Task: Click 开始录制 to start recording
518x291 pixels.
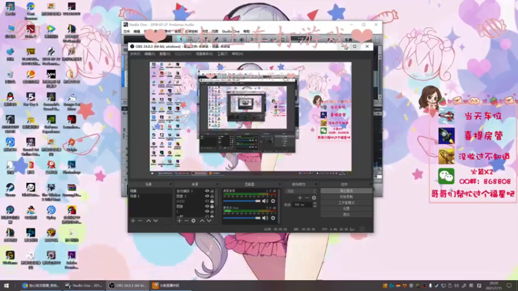Action: [346, 197]
